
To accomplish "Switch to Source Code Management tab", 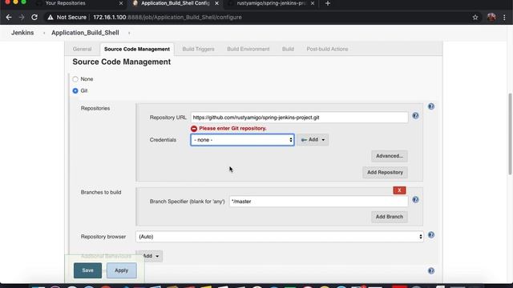I will 137,49.
